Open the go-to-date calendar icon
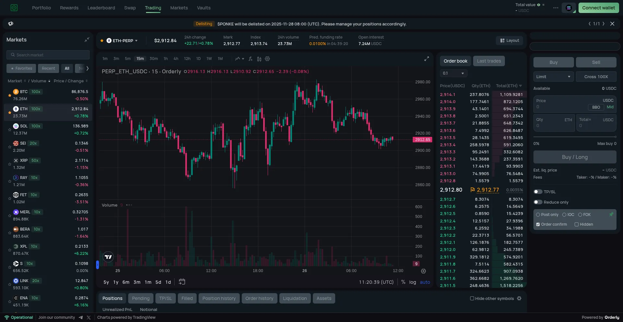Screen dimensions: 623x322 pyautogui.click(x=182, y=282)
